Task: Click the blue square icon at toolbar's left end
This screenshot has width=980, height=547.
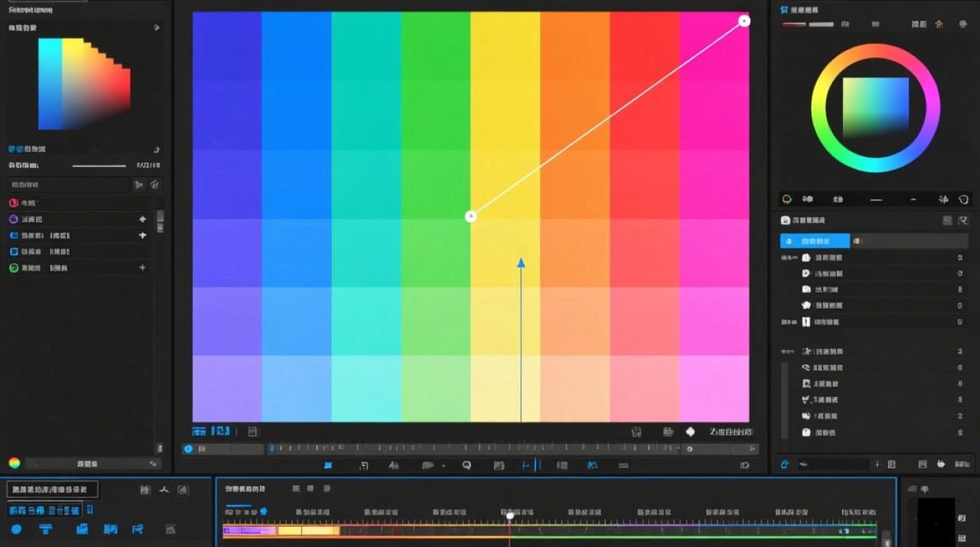Action: click(328, 465)
